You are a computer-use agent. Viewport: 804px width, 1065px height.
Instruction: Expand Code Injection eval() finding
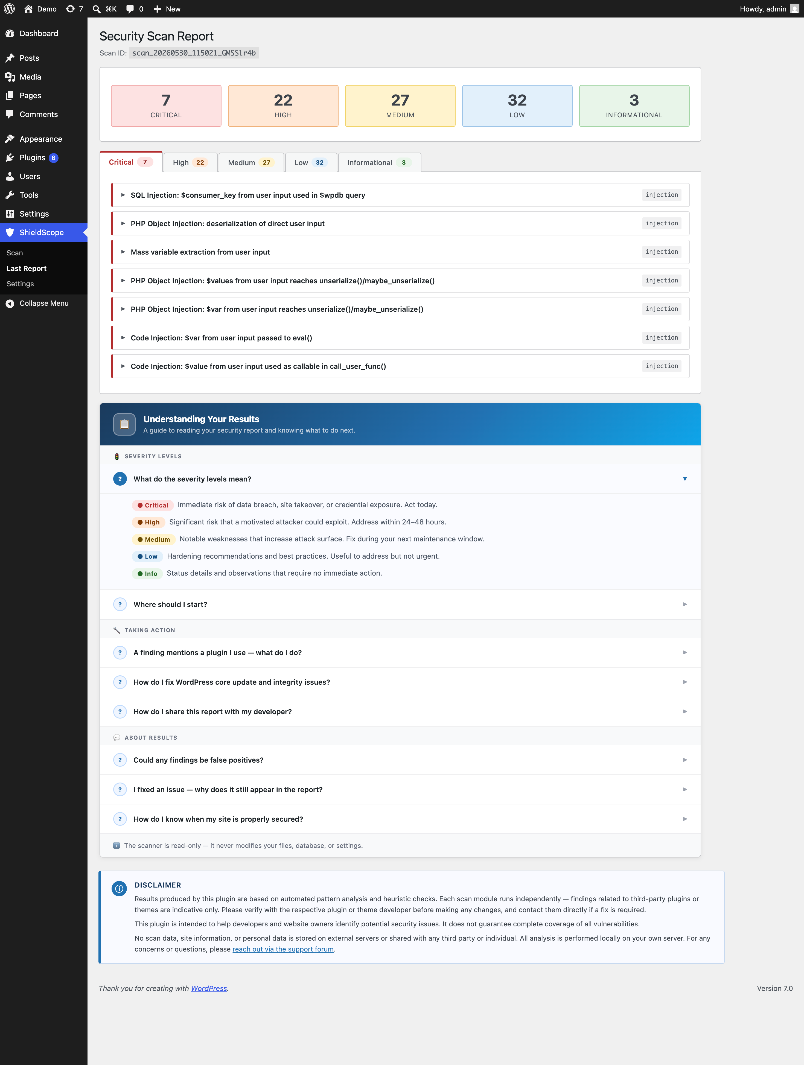coord(400,337)
